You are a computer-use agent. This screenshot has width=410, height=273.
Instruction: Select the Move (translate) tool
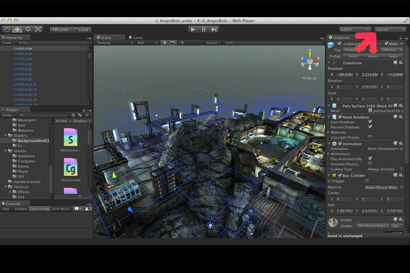tap(17, 29)
